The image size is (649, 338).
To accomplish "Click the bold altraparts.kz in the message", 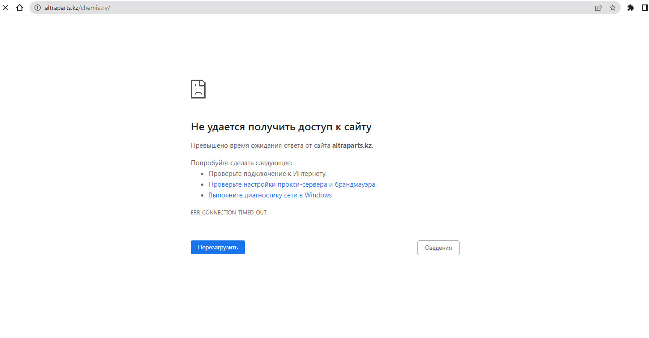I will [352, 145].
